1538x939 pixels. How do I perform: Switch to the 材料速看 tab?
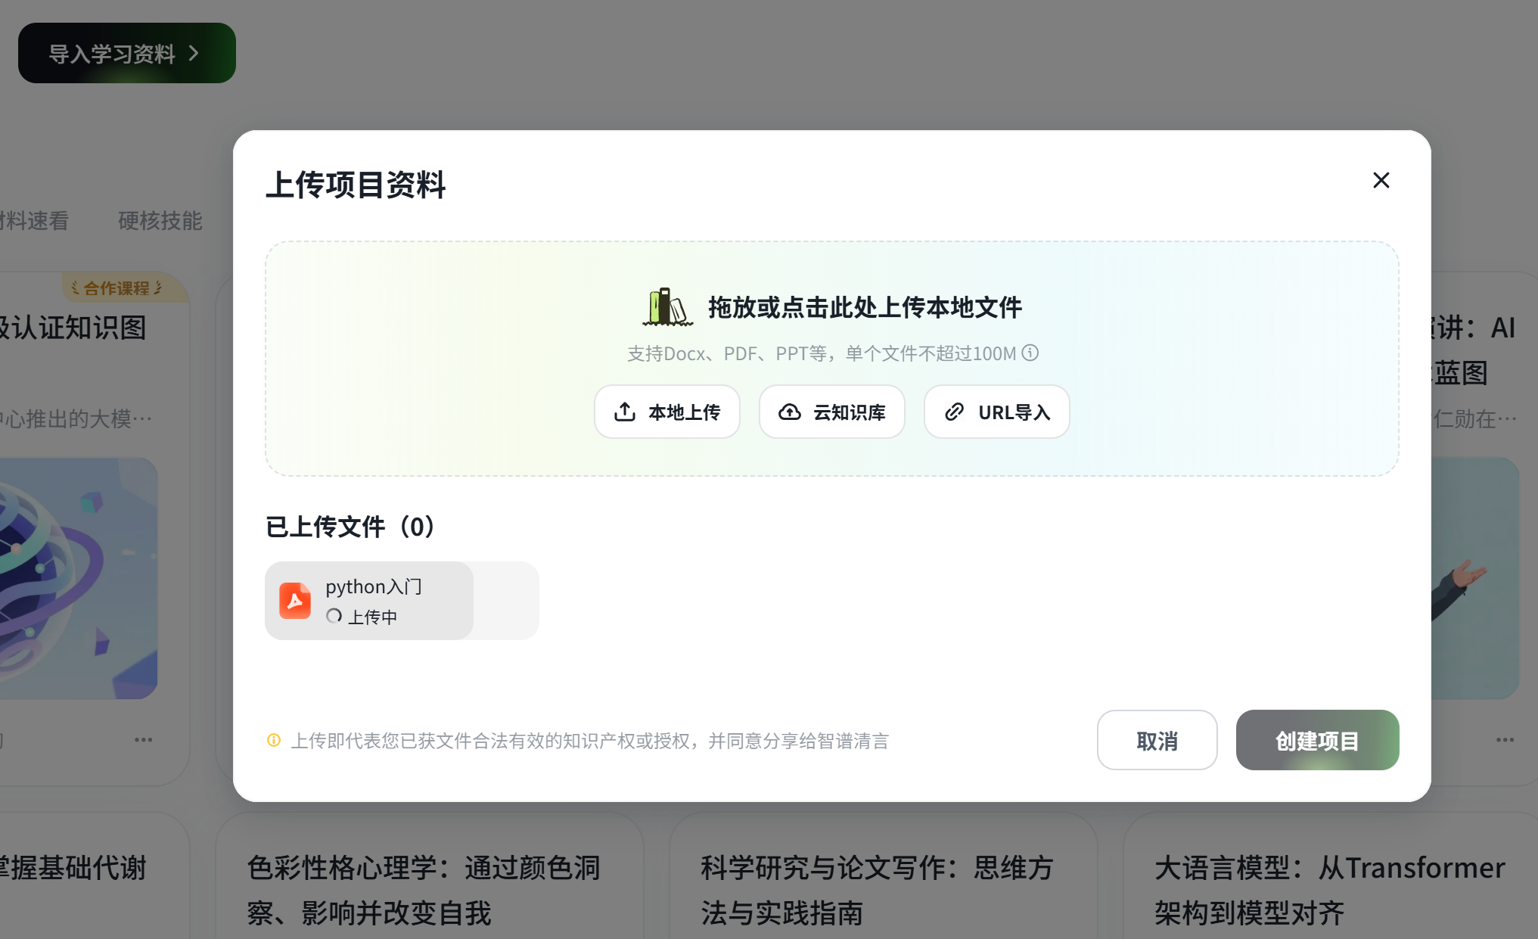point(34,220)
